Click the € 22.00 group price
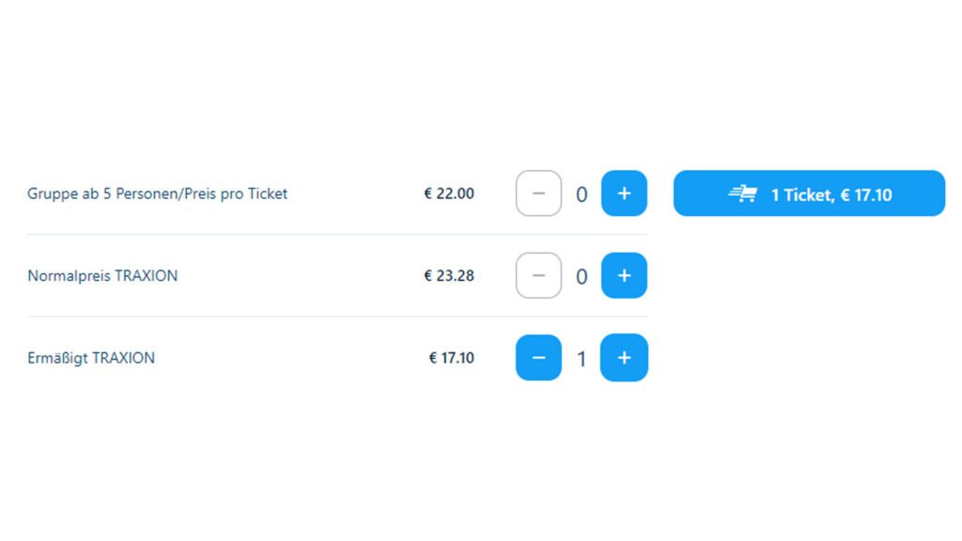The width and height of the screenshot is (962, 541). pos(449,194)
